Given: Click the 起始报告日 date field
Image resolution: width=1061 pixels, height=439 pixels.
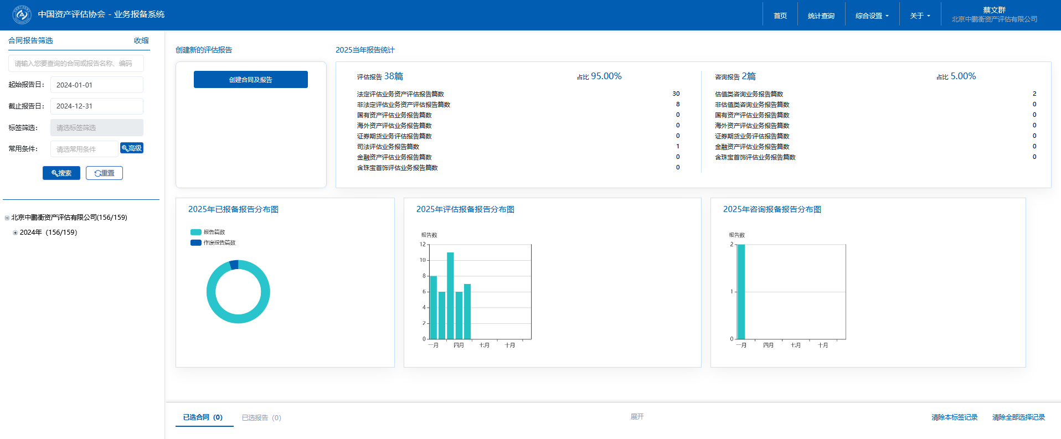Looking at the screenshot, I should (96, 85).
